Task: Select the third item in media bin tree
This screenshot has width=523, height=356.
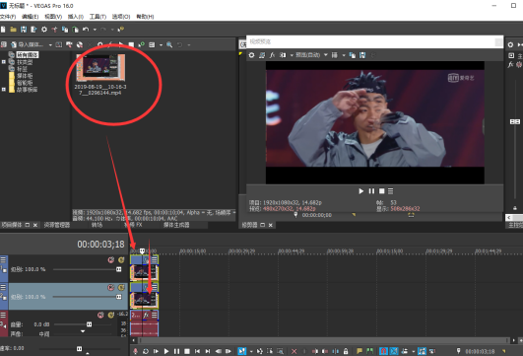Action: pos(22,69)
